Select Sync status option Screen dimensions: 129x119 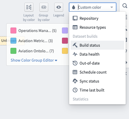[97, 81]
